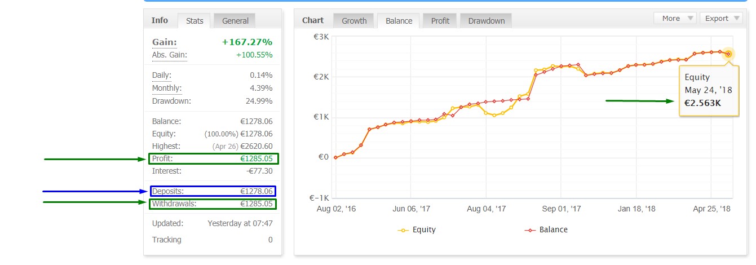The width and height of the screenshot is (756, 265).
Task: Click the 'Yesterday at 07:47' updated value
Action: pos(240,224)
